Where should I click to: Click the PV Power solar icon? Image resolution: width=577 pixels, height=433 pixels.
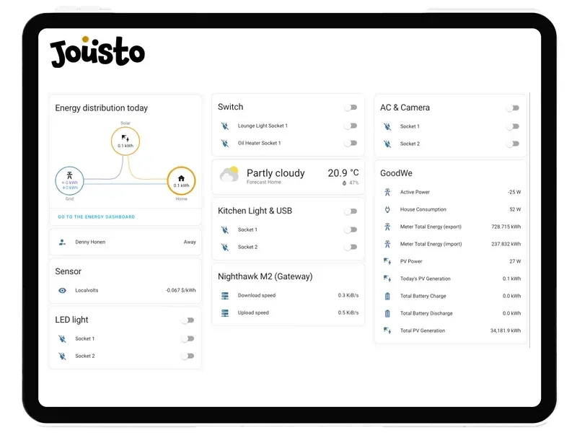387,261
